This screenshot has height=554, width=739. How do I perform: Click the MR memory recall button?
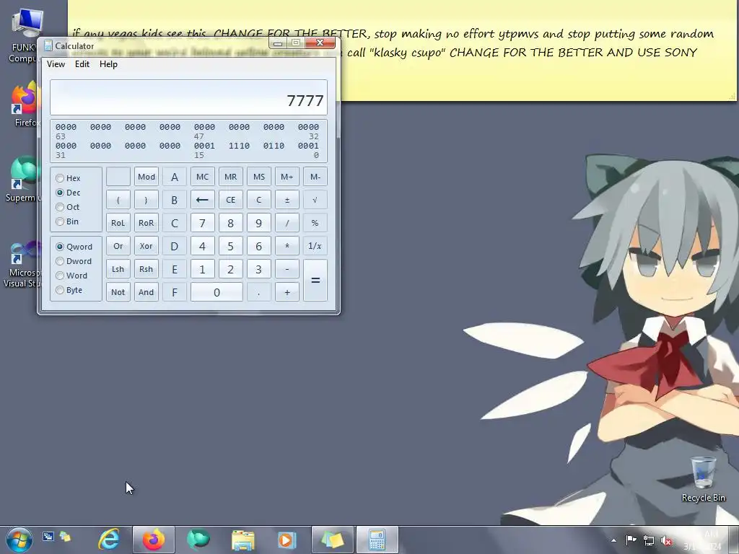point(230,177)
